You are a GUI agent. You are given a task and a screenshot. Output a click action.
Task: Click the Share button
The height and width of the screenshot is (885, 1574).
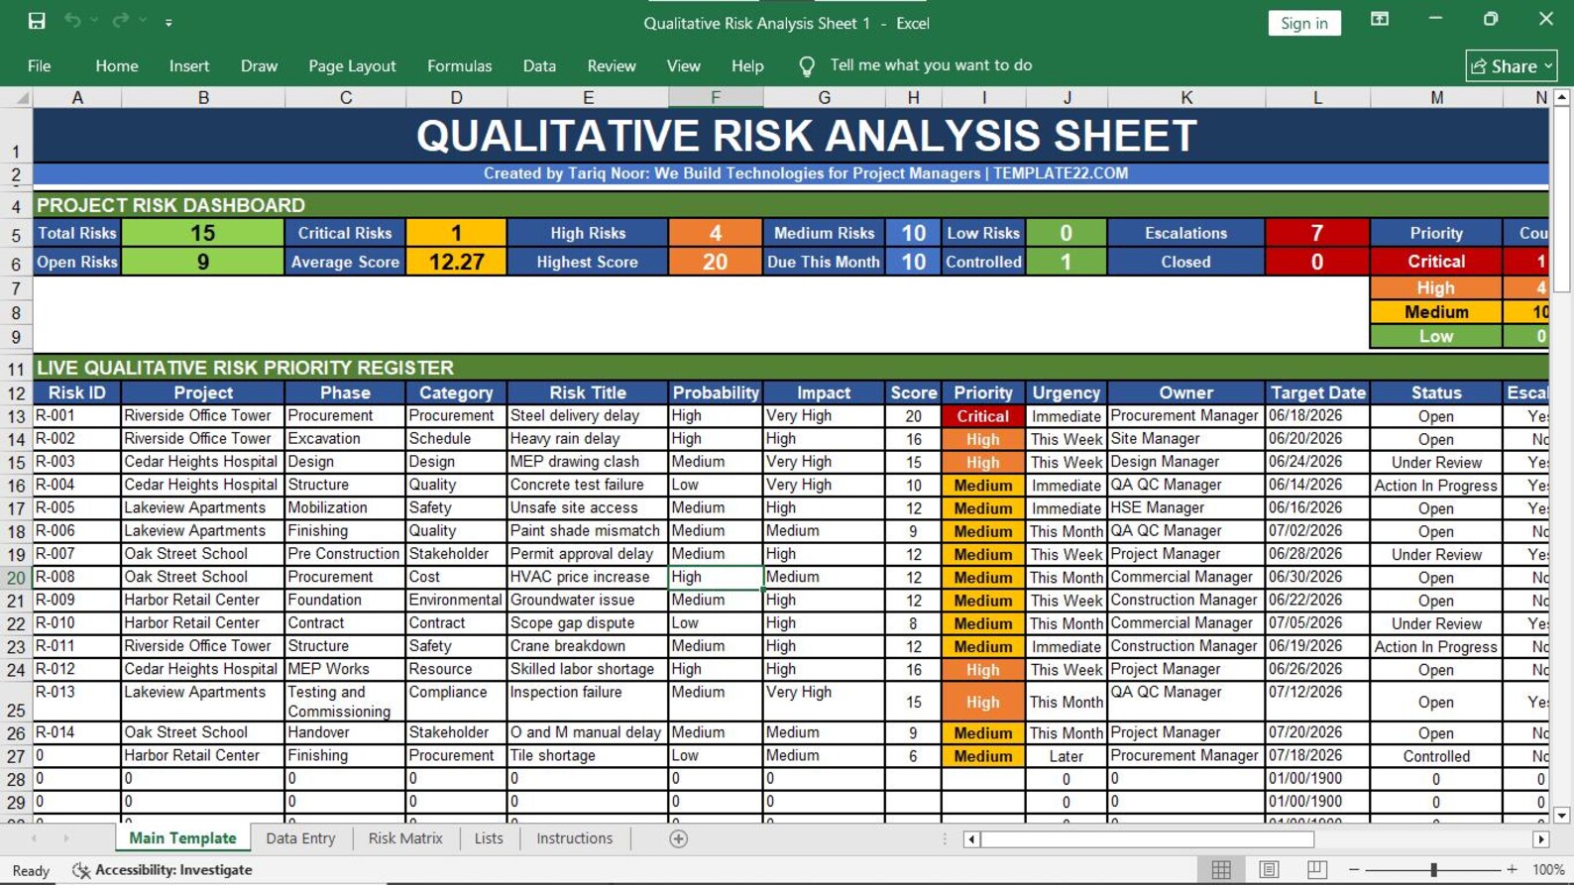1512,66
